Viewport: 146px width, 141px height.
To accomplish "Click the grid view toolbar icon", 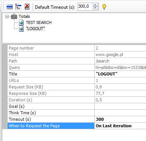I will 10,6.
